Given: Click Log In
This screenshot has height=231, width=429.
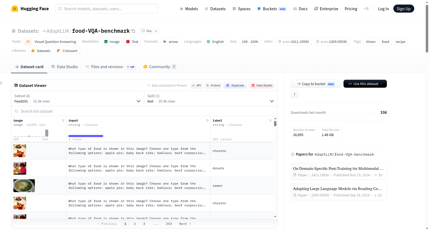Looking at the screenshot, I should (x=383, y=9).
